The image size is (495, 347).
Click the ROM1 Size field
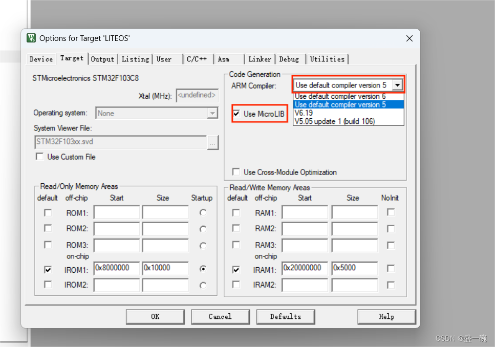(165, 212)
